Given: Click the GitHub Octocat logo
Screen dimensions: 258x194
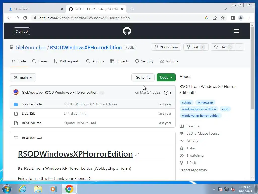Looking at the screenshot, I should (127, 31).
